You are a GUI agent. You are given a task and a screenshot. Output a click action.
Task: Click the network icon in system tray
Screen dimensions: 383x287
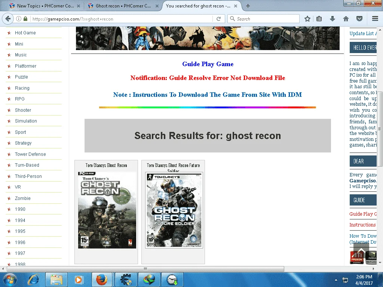click(x=345, y=280)
